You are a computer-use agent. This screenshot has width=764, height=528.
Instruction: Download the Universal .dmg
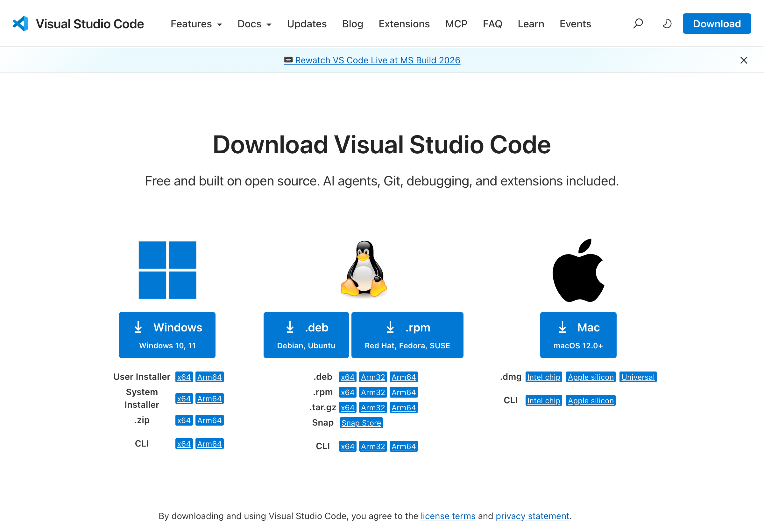point(638,377)
